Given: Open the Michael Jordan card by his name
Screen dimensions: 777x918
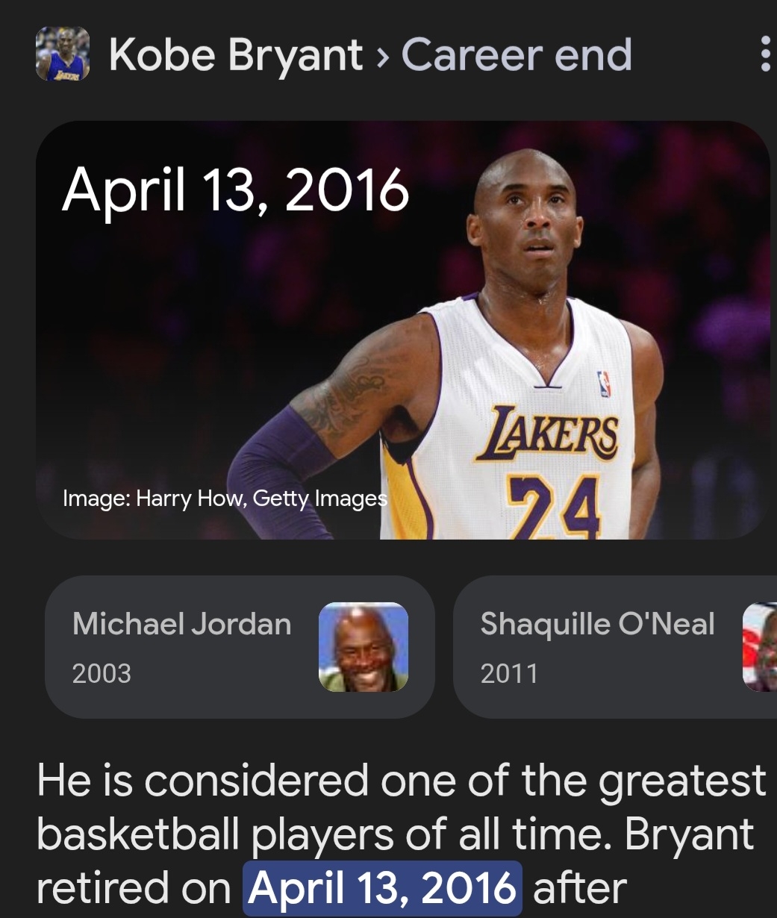Looking at the screenshot, I should pos(181,623).
